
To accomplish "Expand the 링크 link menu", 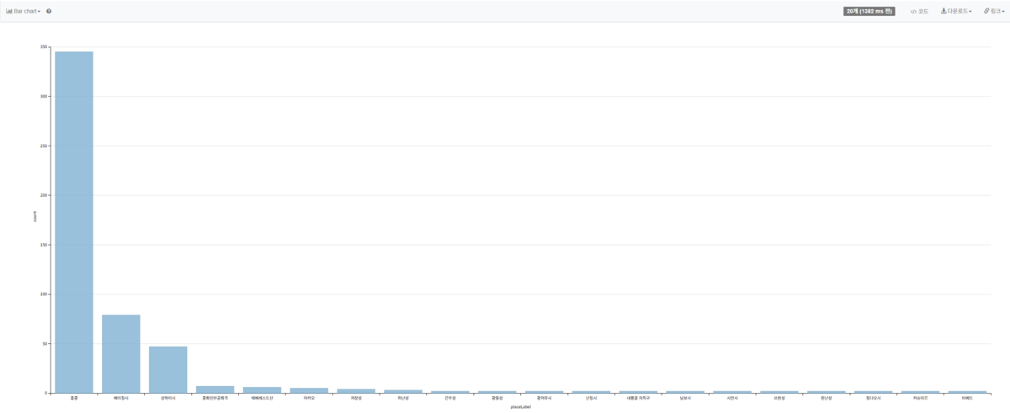I will [992, 11].
